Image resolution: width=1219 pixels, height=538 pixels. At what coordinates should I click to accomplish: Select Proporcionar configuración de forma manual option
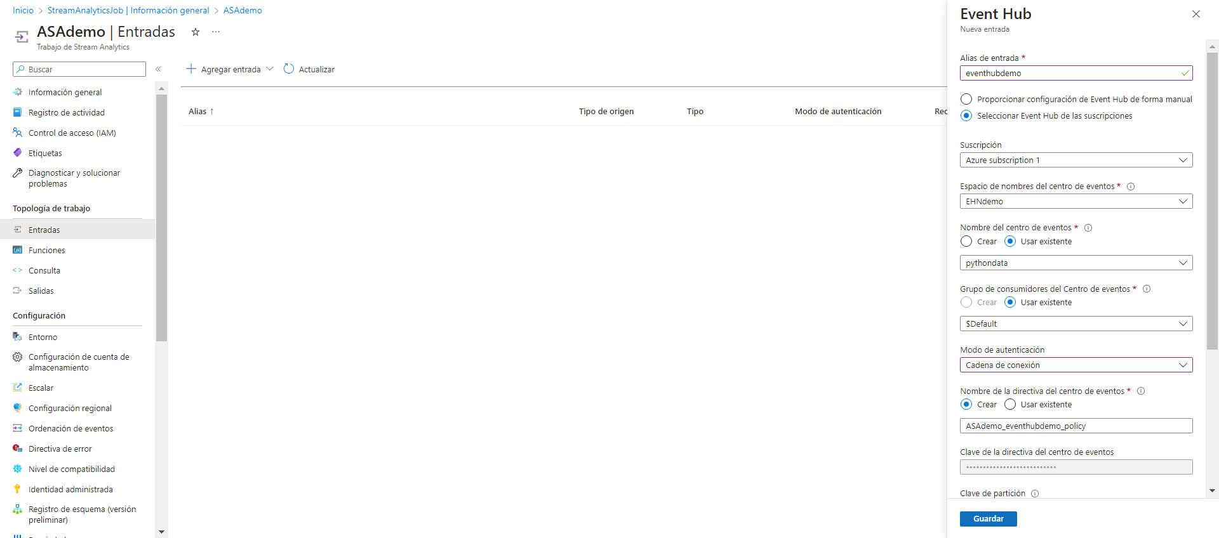pyautogui.click(x=966, y=100)
